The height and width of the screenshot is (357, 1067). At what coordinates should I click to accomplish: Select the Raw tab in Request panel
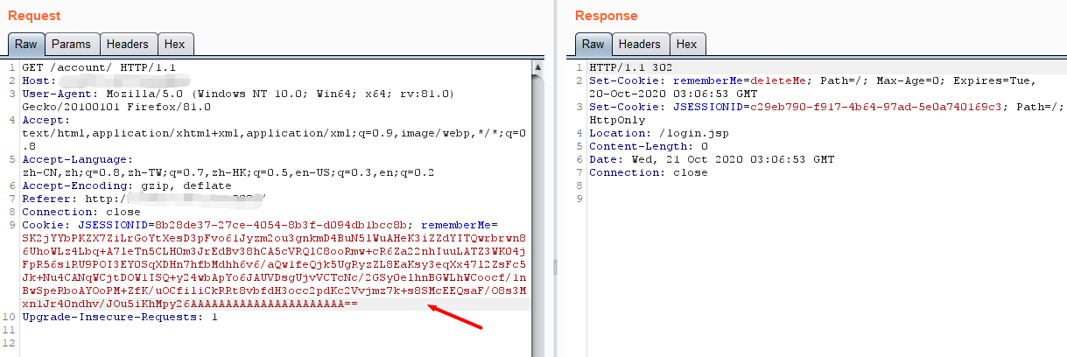[25, 44]
